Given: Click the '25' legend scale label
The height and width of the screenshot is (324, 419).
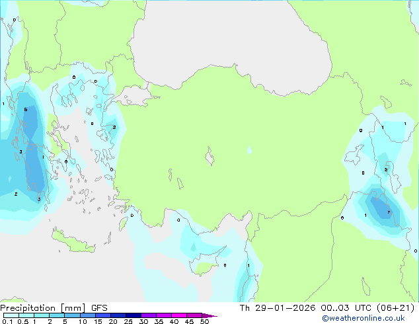Looking at the screenshot, I should [128, 321].
